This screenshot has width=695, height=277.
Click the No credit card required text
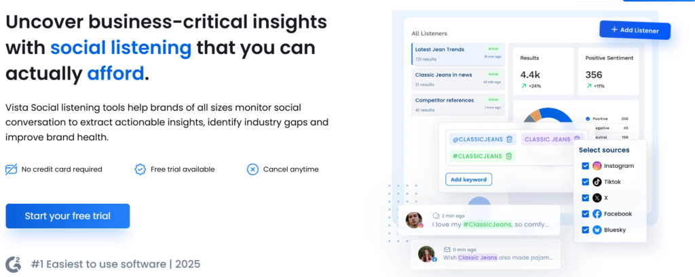62,169
